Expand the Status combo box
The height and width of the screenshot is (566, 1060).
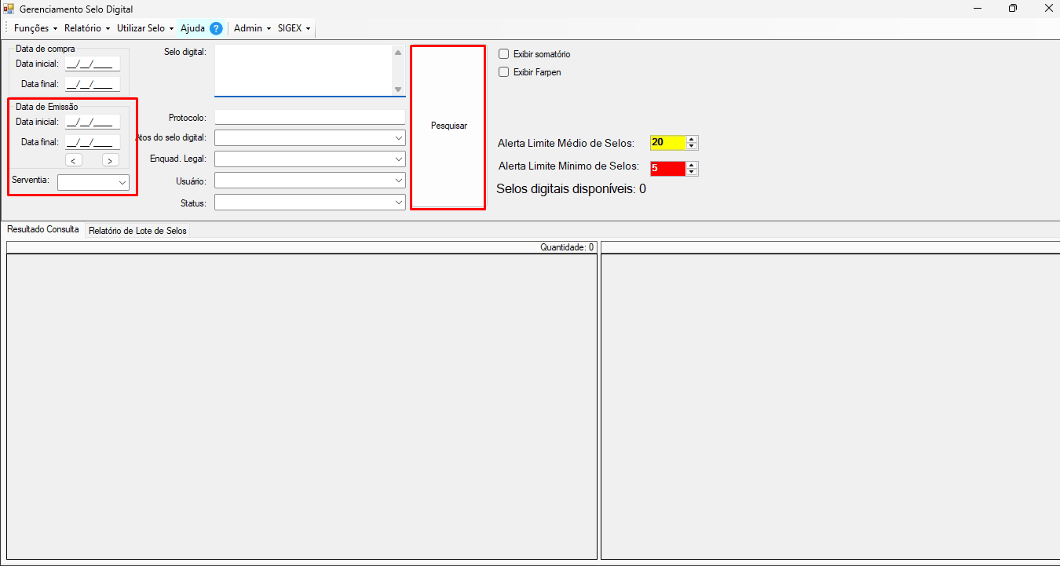398,203
